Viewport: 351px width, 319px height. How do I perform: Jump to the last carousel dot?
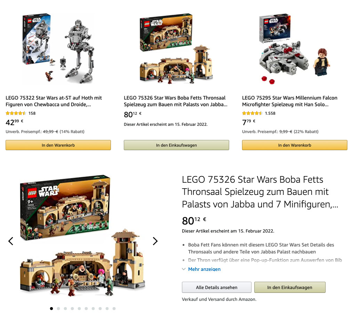click(x=114, y=309)
